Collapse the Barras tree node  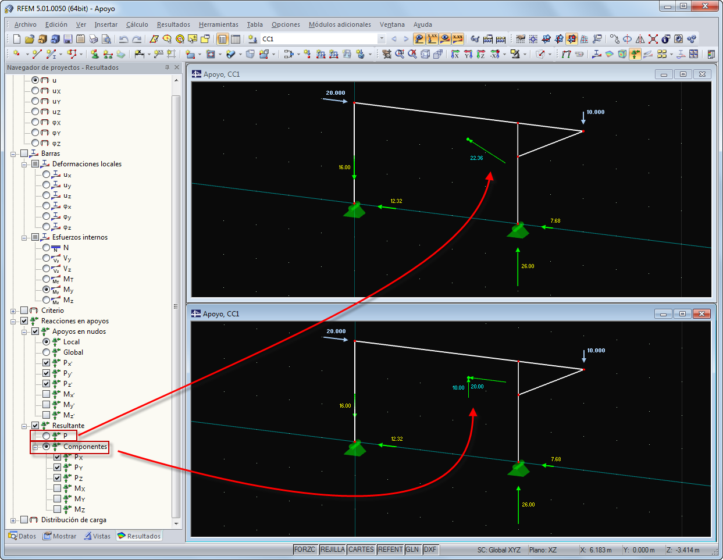point(13,154)
